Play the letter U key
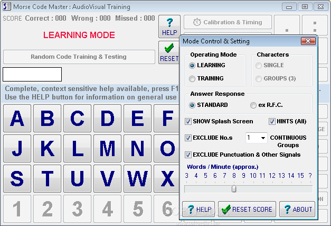The image size is (331, 226). pyautogui.click(x=77, y=178)
